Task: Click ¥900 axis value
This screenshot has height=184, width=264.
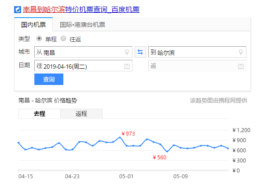Action: [x=239, y=140]
